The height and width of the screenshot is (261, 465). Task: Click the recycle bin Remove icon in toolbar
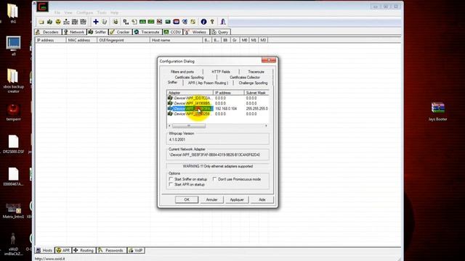105,22
